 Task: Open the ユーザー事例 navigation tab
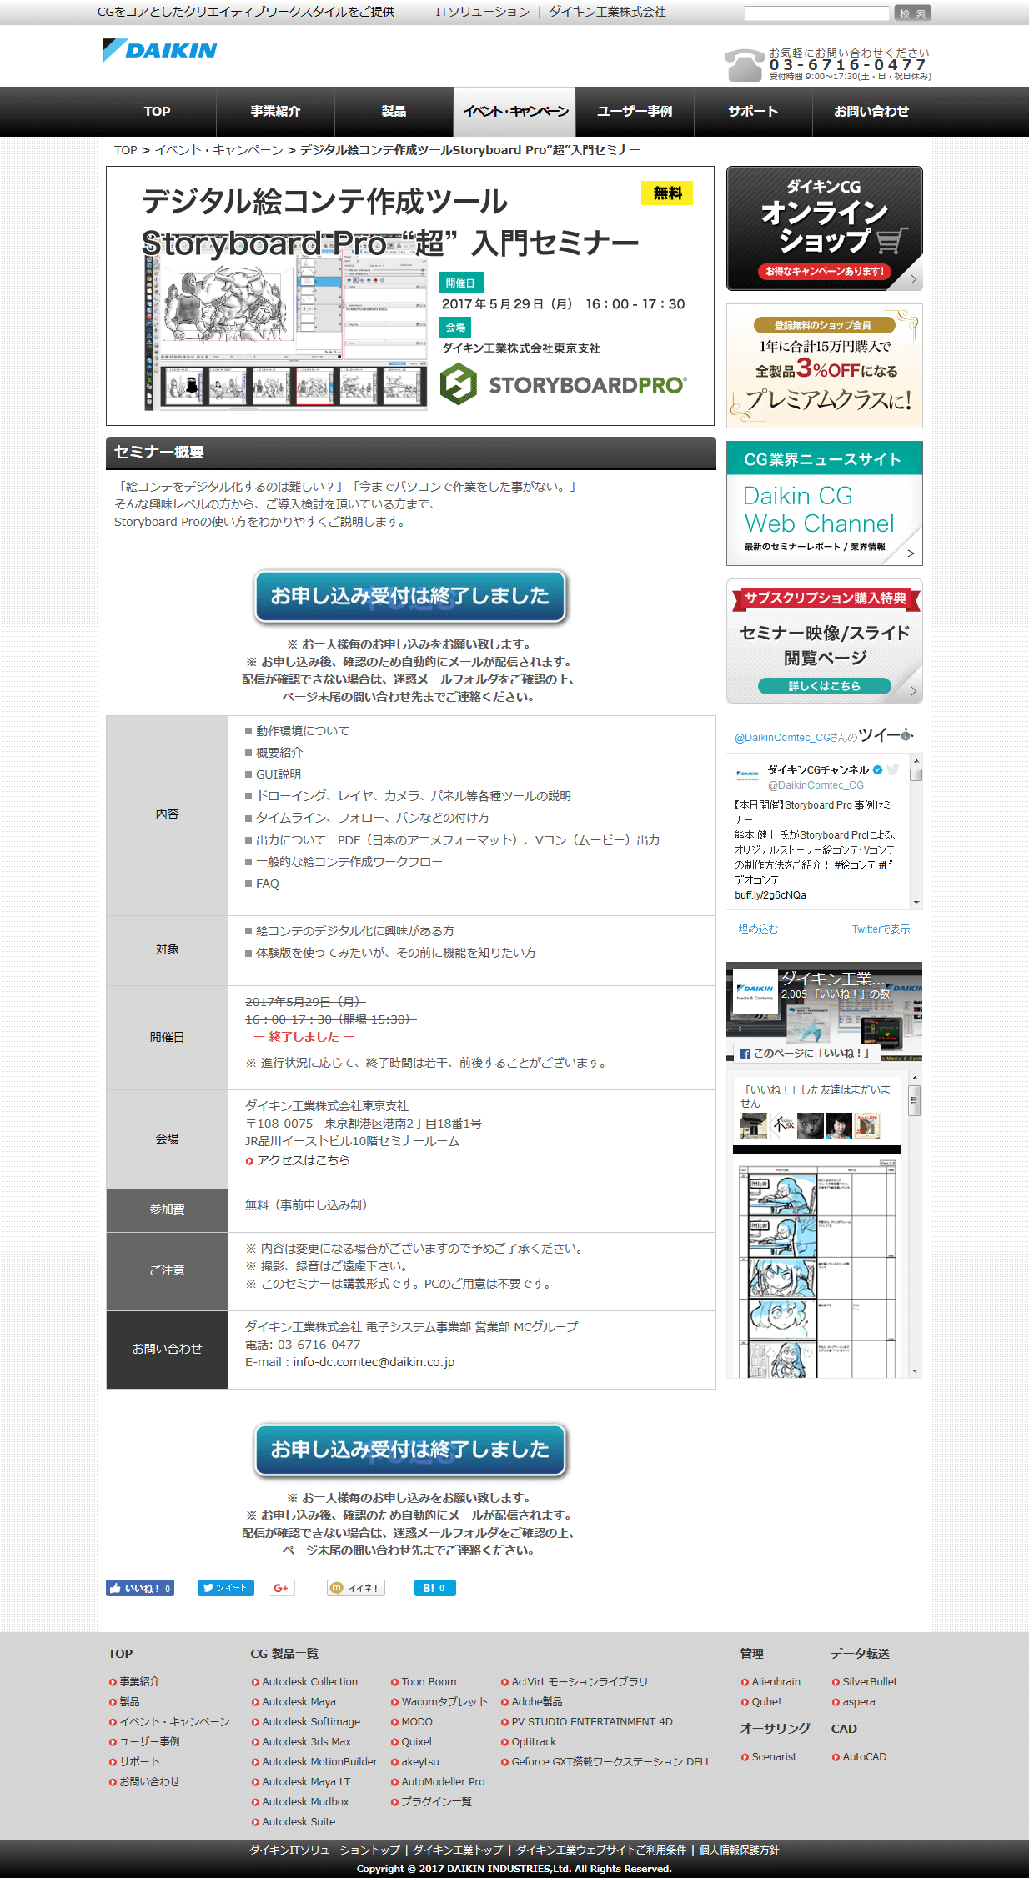tap(635, 112)
